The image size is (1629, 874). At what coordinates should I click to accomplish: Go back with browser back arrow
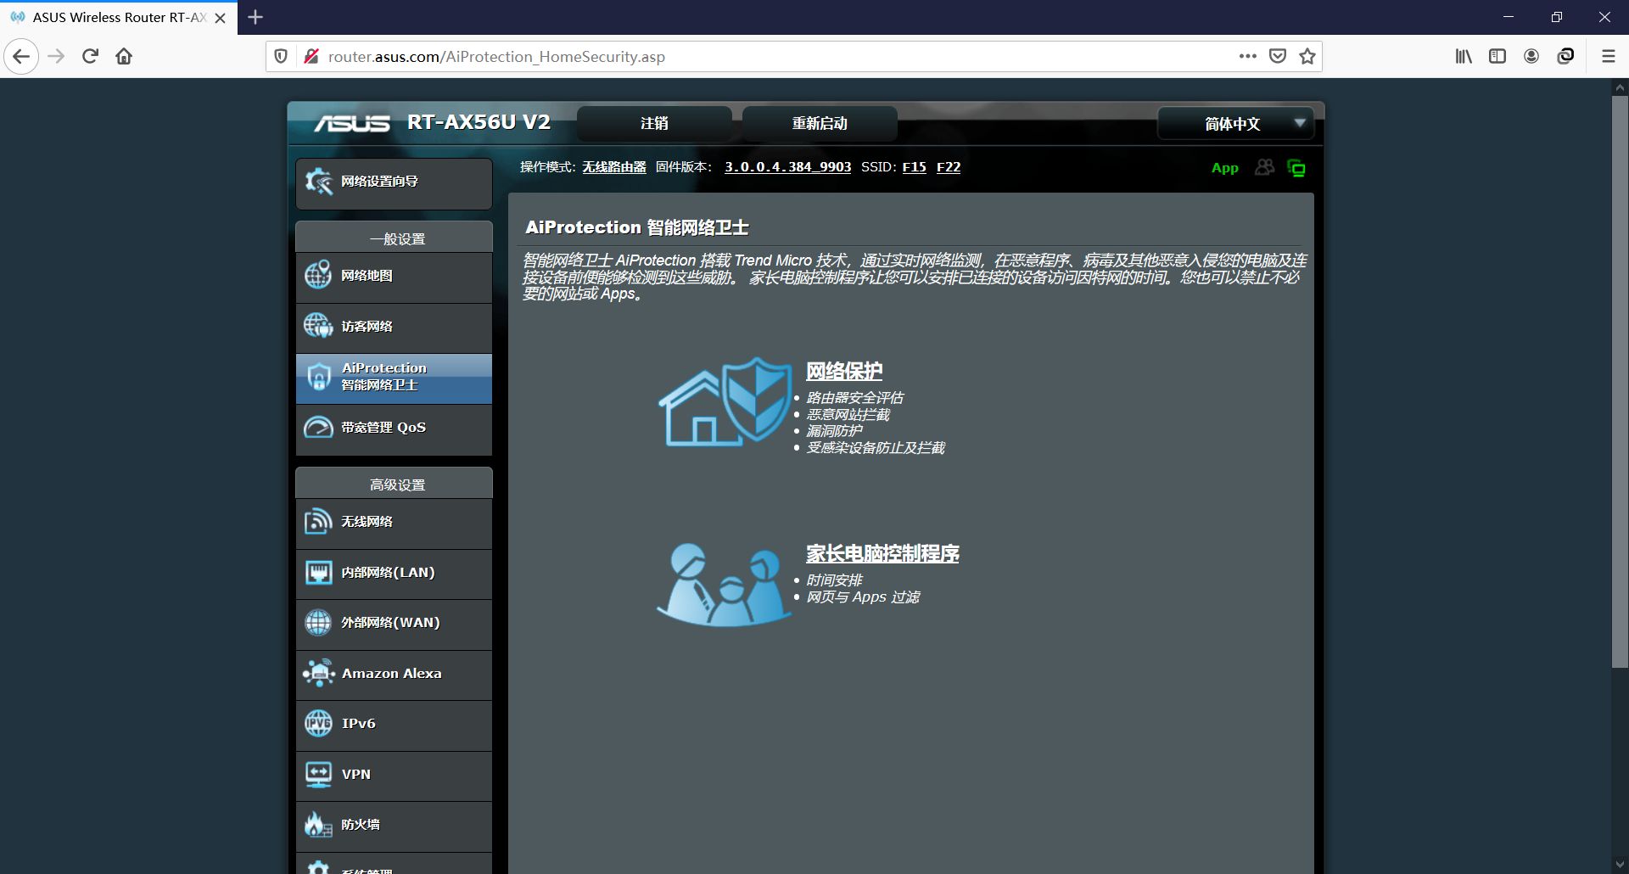click(21, 56)
